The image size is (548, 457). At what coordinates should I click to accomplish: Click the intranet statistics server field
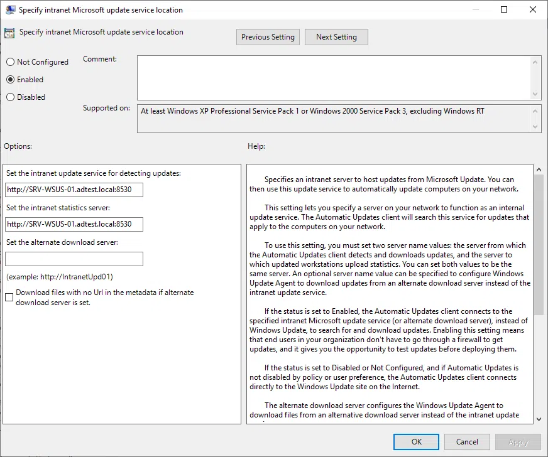(74, 224)
